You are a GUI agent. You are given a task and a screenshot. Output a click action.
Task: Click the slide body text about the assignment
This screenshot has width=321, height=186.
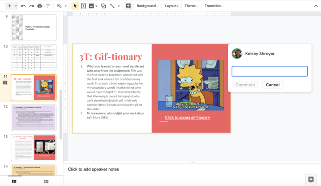115,88
